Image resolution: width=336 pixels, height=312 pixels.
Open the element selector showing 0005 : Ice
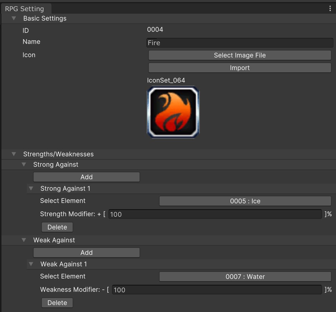245,201
